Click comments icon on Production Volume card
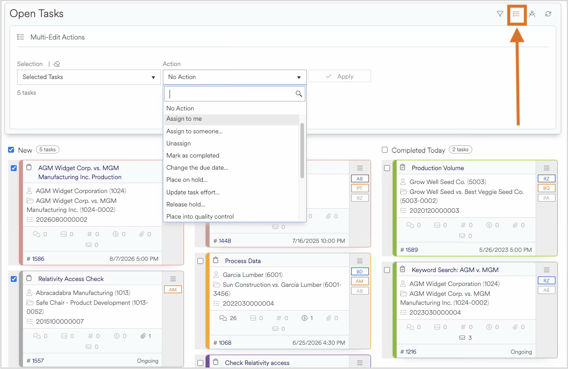The width and height of the screenshot is (568, 369). click(x=410, y=225)
